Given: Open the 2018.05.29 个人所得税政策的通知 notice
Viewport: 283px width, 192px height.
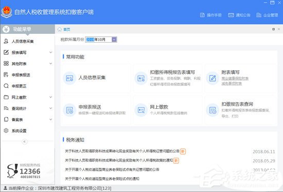Looking at the screenshot, I should click(119, 160).
